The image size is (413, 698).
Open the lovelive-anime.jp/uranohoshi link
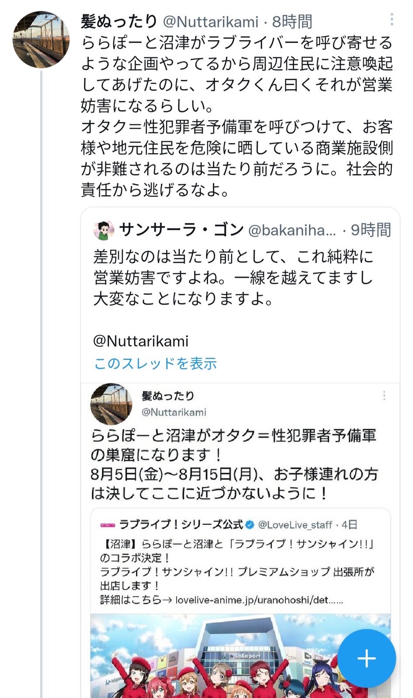[x=259, y=600]
